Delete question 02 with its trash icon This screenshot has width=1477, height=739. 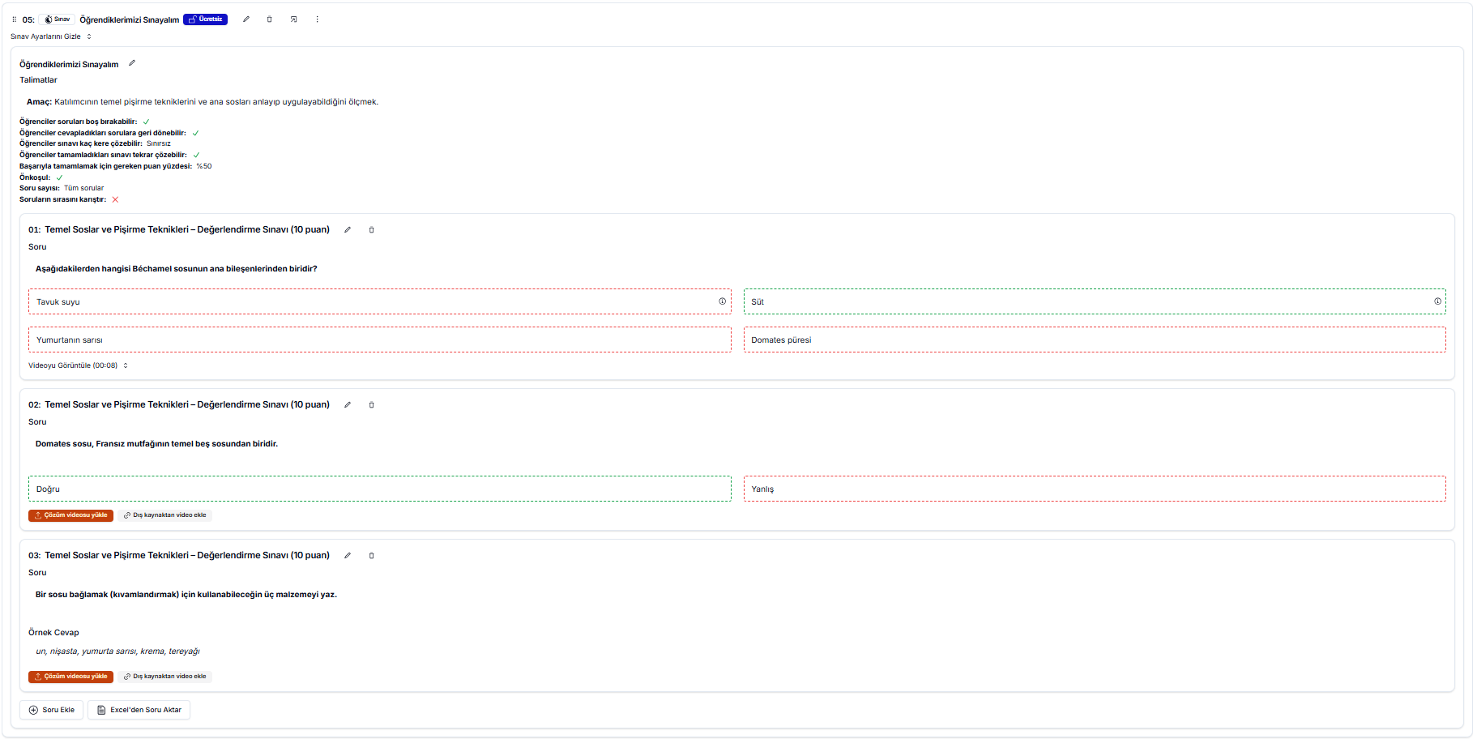click(x=372, y=405)
